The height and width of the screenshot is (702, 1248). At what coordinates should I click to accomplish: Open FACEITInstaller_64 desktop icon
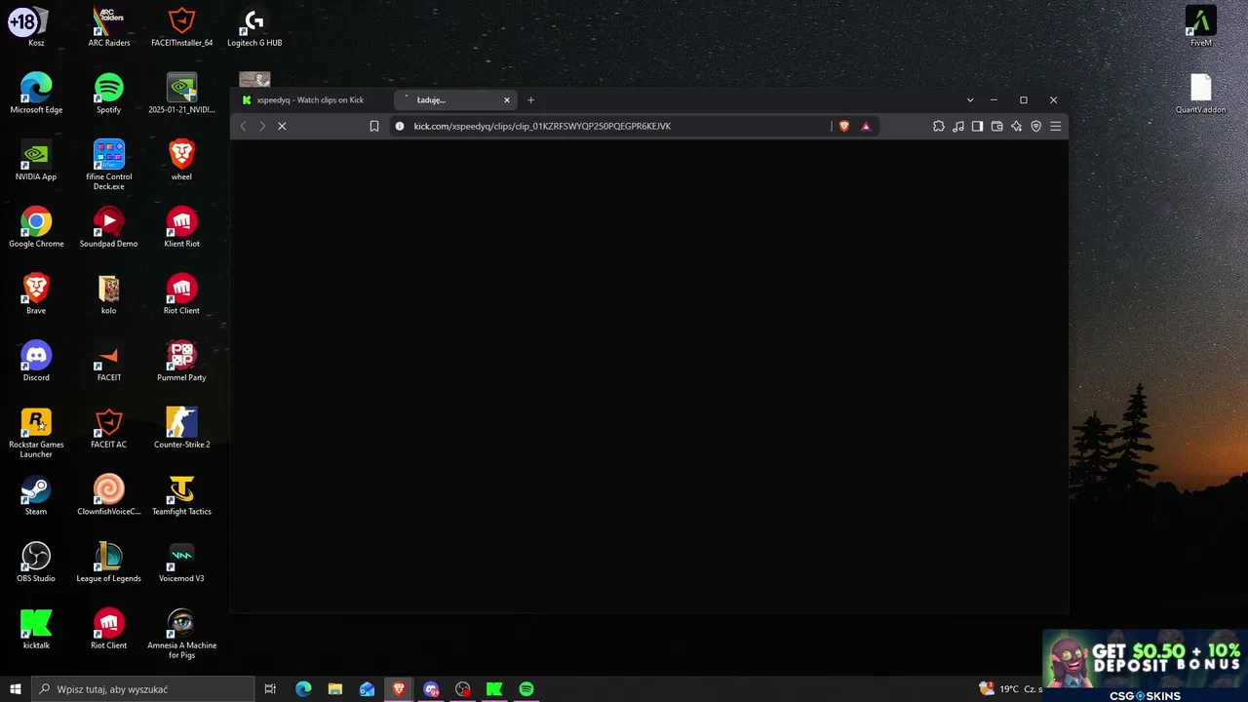[181, 27]
